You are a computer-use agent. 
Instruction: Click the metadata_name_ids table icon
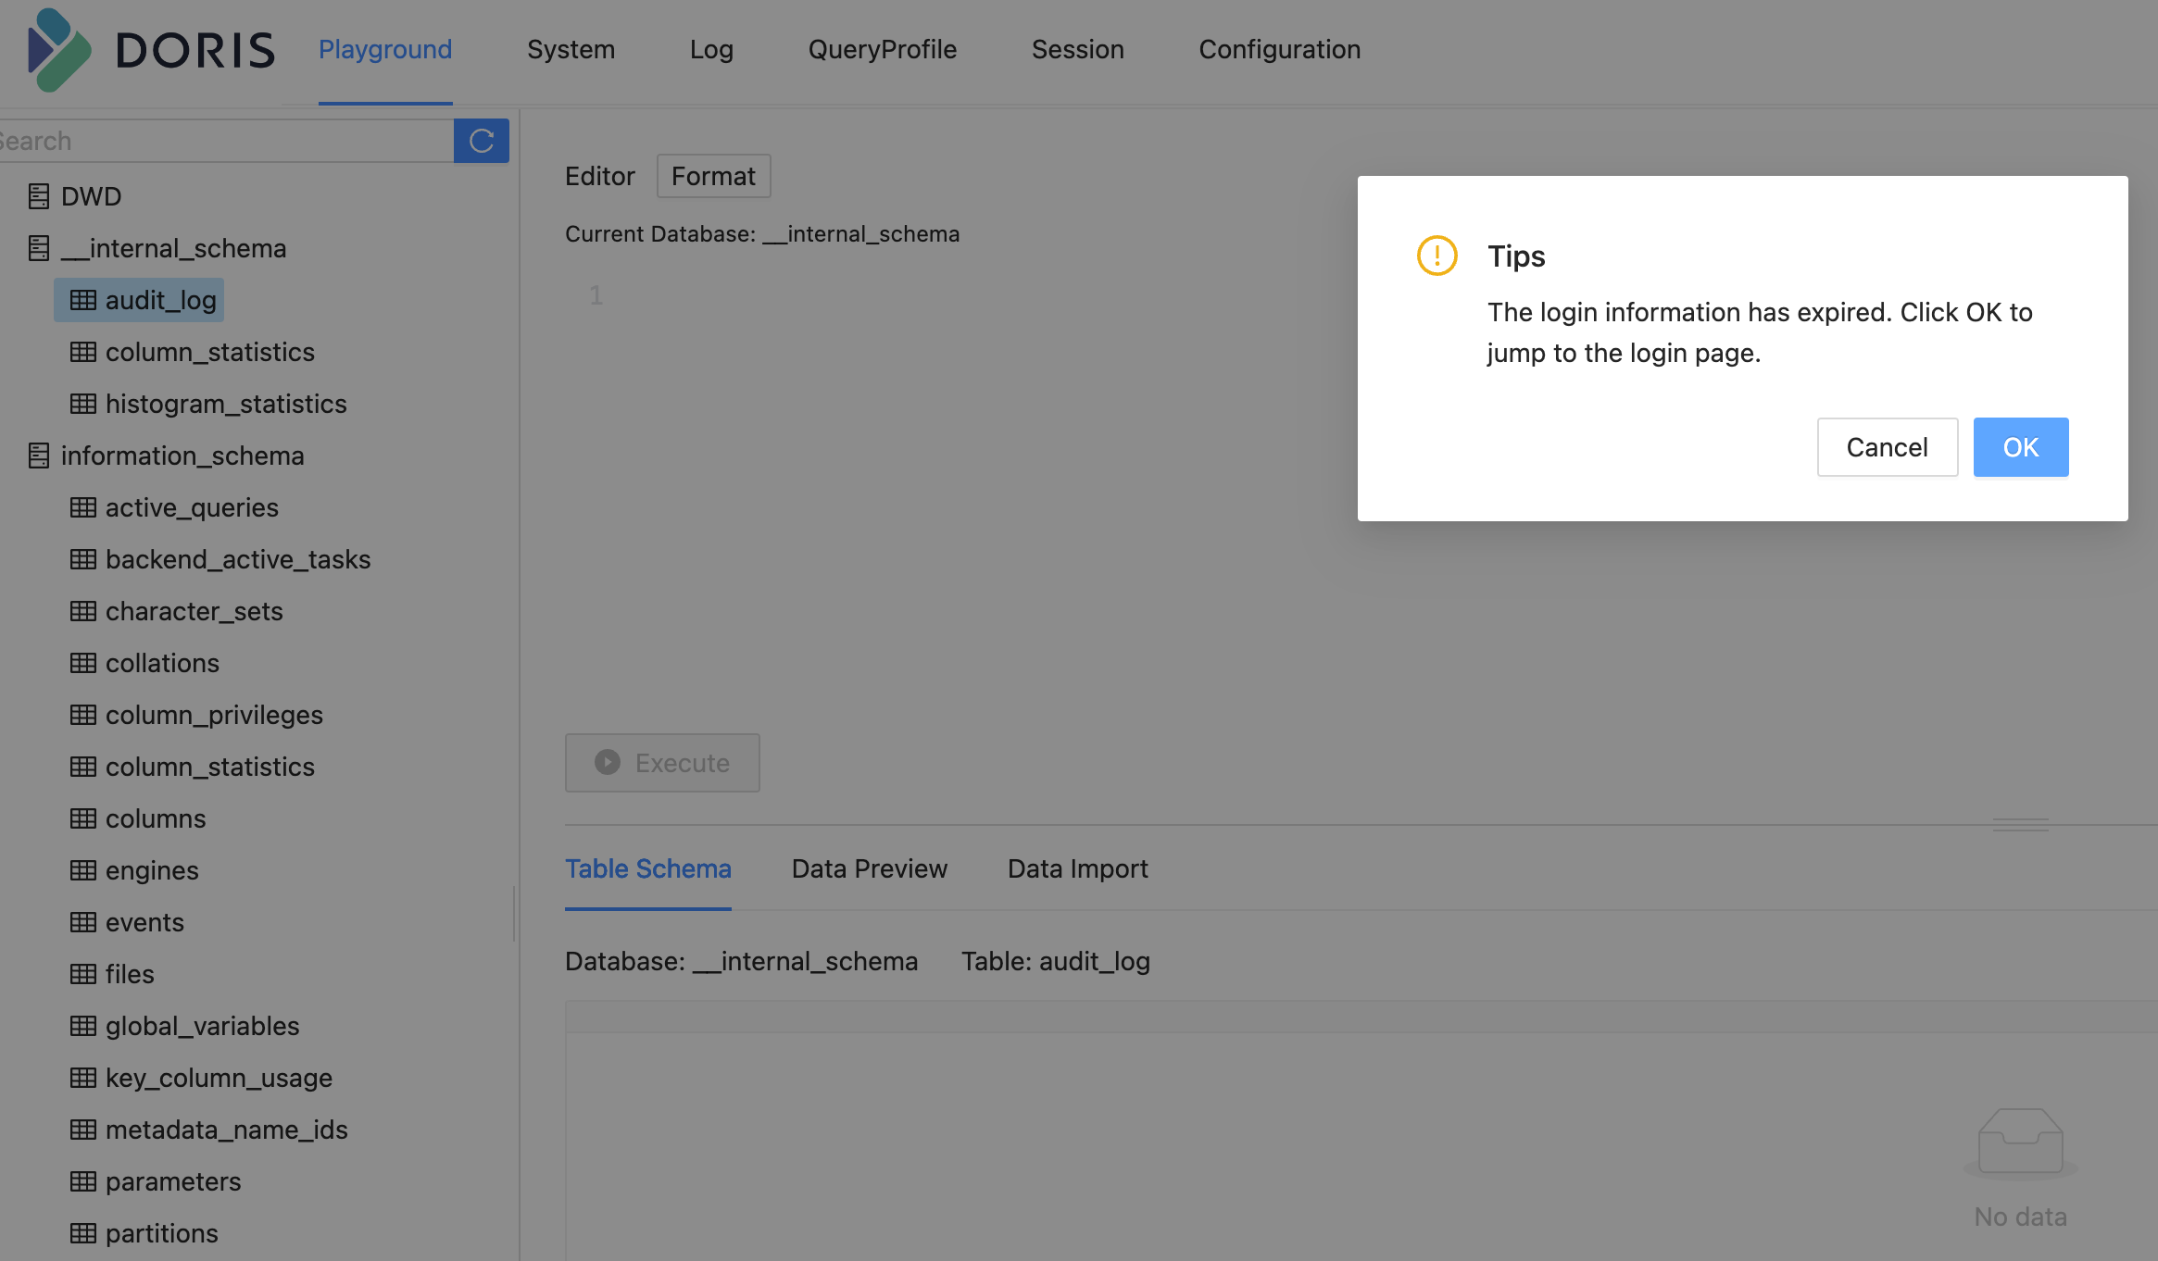83,1130
